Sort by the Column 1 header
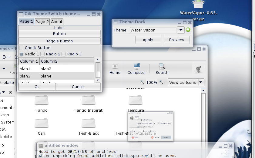This screenshot has height=158, width=255. click(x=29, y=61)
